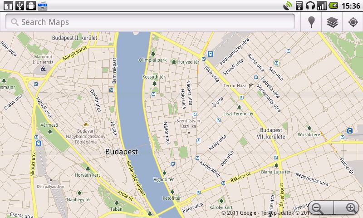Tap the Honvéd tér park icon

pos(173,62)
